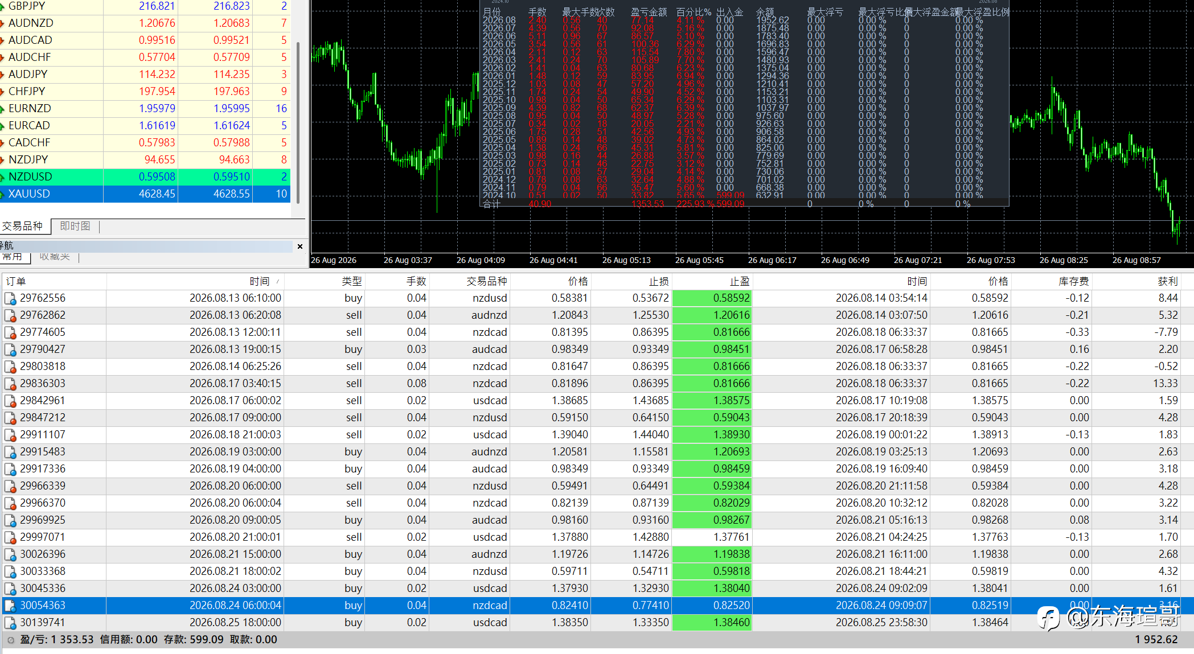The image size is (1194, 654).
Task: Click the EURNZD ask price 1.95995
Action: (x=232, y=109)
